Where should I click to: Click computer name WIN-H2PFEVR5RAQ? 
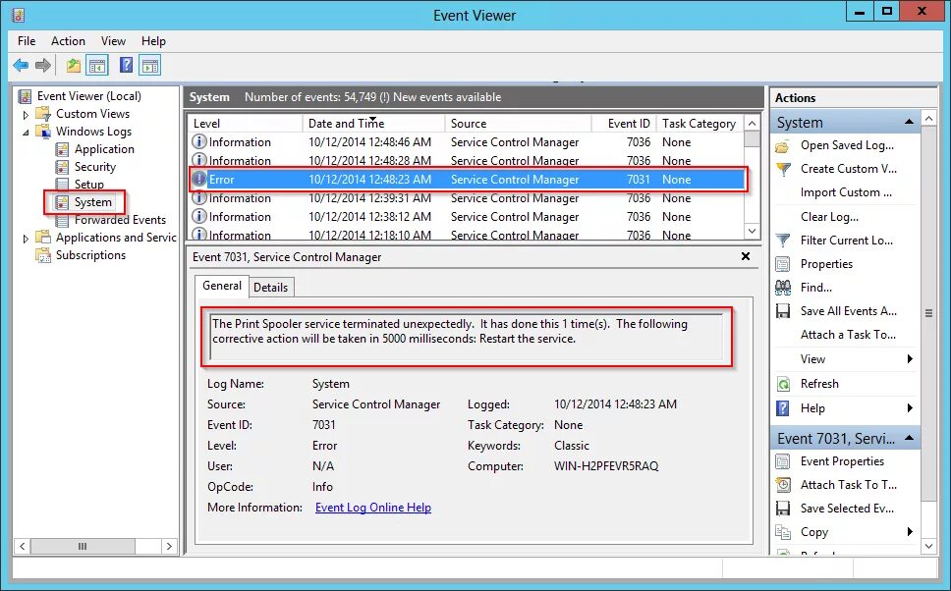click(606, 466)
